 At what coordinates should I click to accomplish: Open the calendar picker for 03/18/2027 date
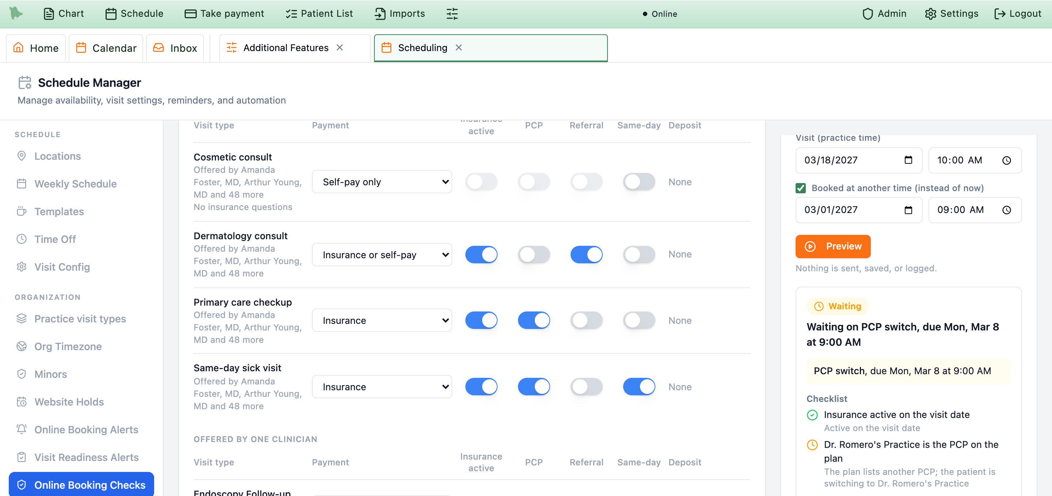pyautogui.click(x=908, y=160)
